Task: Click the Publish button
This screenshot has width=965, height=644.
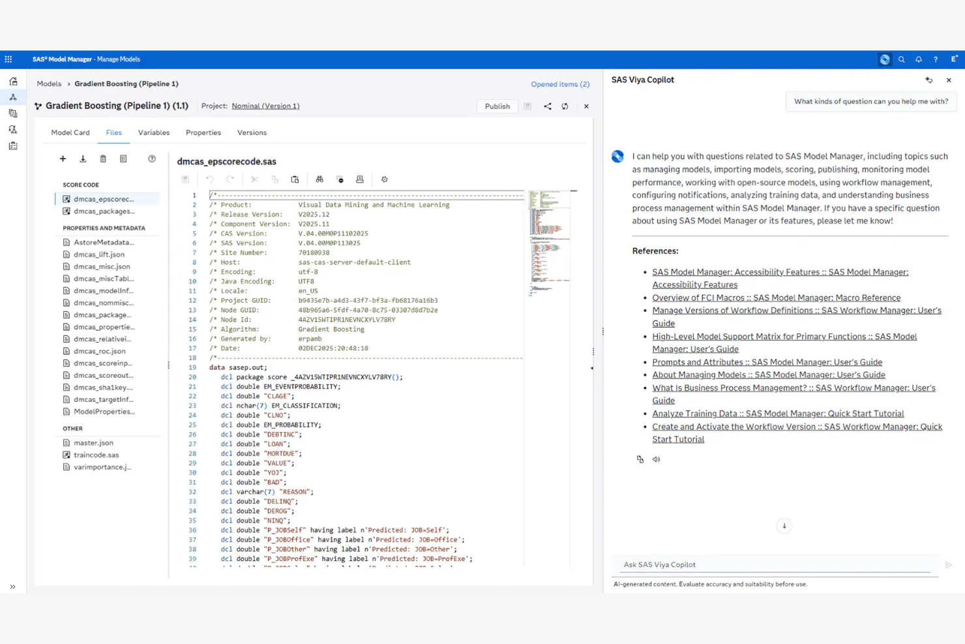Action: point(497,106)
